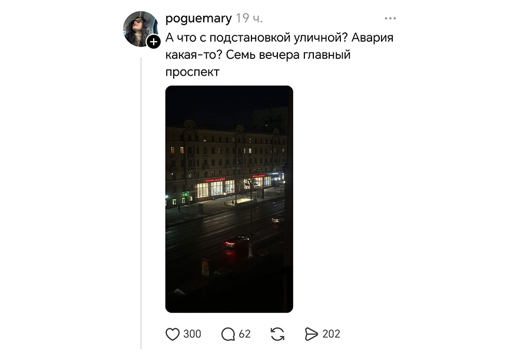Click the gray vertical thread line
The height and width of the screenshot is (353, 530).
click(141, 202)
